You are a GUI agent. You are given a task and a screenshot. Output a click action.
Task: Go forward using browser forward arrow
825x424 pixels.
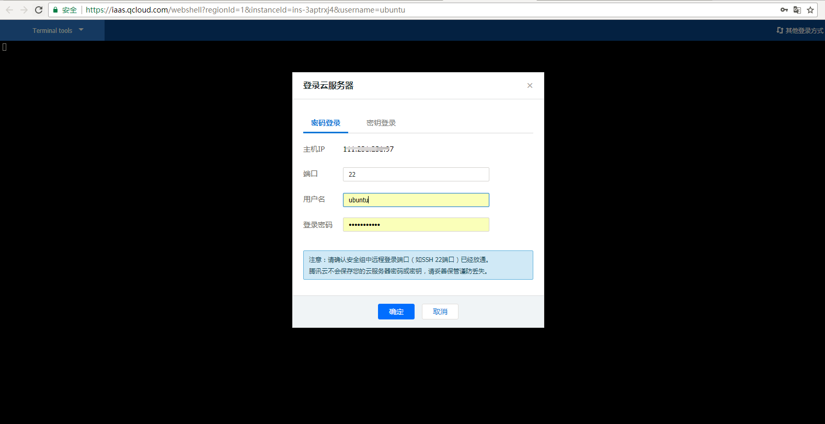click(24, 10)
